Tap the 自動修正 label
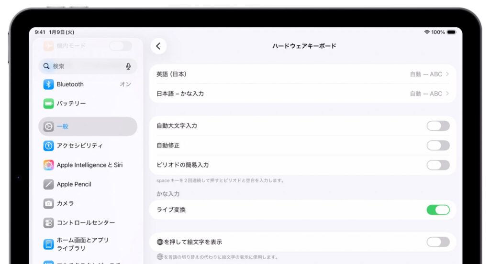This screenshot has height=264, width=490. click(168, 145)
